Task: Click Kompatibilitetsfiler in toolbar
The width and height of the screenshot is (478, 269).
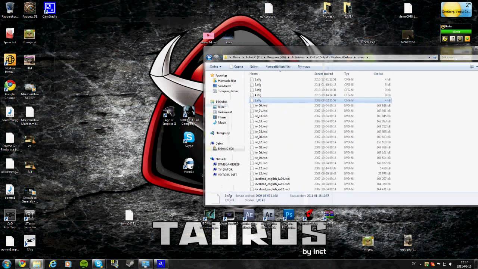Action: [x=278, y=67]
